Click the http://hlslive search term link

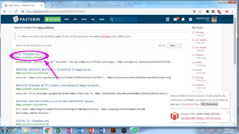click(x=46, y=27)
